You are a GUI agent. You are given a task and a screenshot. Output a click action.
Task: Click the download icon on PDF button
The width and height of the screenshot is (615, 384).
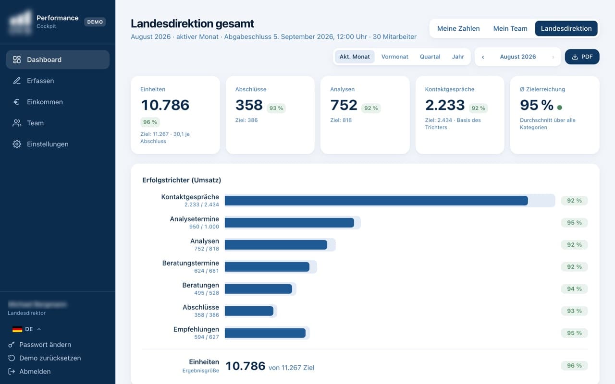pyautogui.click(x=575, y=57)
